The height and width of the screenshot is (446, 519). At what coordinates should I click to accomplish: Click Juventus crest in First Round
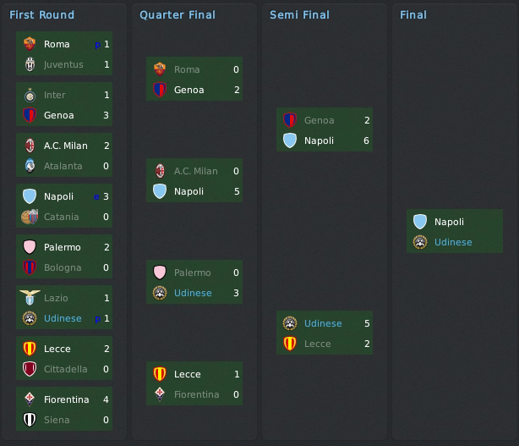[30, 64]
